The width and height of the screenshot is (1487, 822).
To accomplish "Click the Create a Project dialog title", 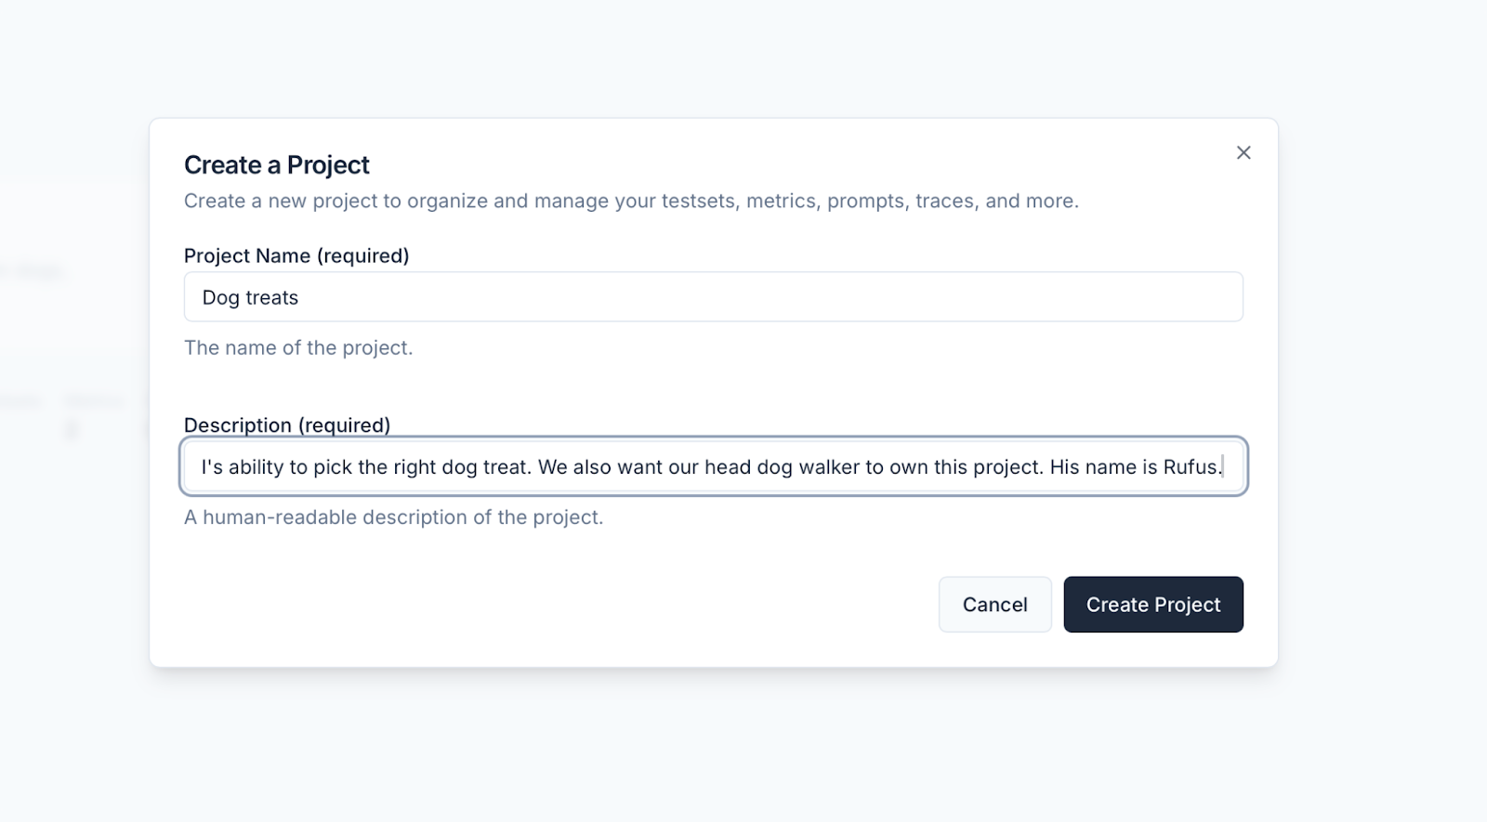I will point(276,164).
